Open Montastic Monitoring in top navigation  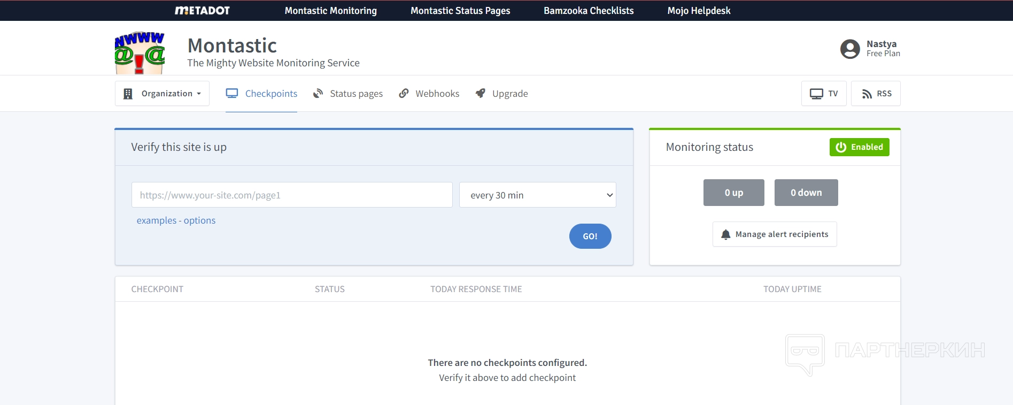click(331, 11)
